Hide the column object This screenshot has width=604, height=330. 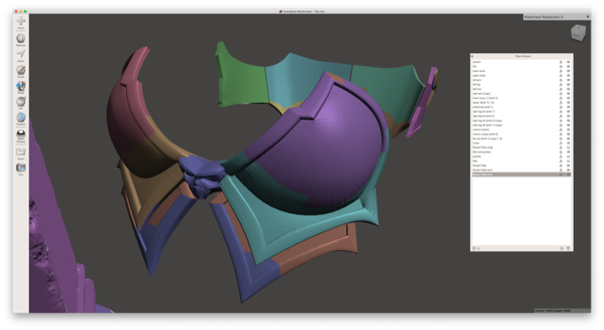coord(568,62)
